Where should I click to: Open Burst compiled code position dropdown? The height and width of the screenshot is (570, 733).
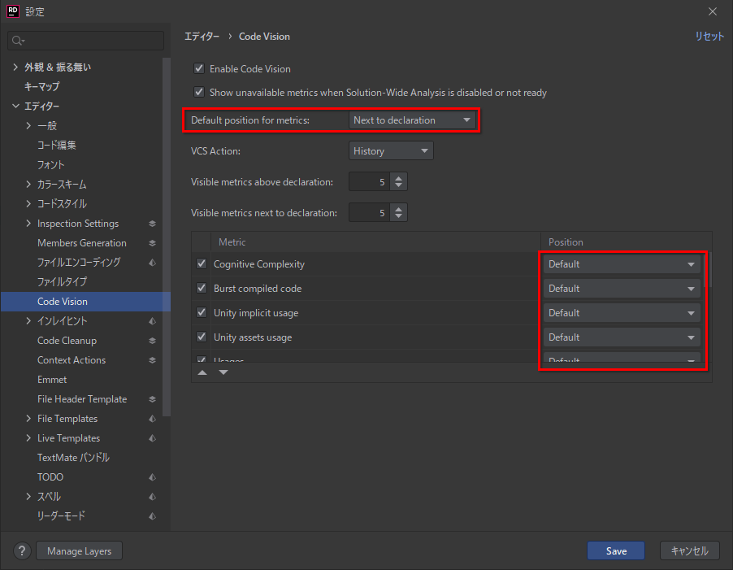pyautogui.click(x=622, y=289)
